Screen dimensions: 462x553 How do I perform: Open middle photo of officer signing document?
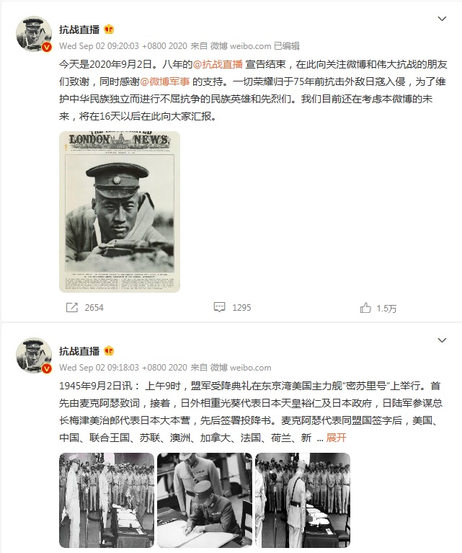pos(205,500)
